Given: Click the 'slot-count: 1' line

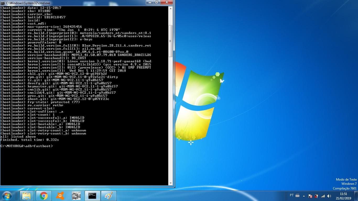Looking at the screenshot, I should (x=28, y=115).
